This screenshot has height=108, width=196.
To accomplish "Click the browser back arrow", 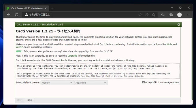I will coord(8,15).
